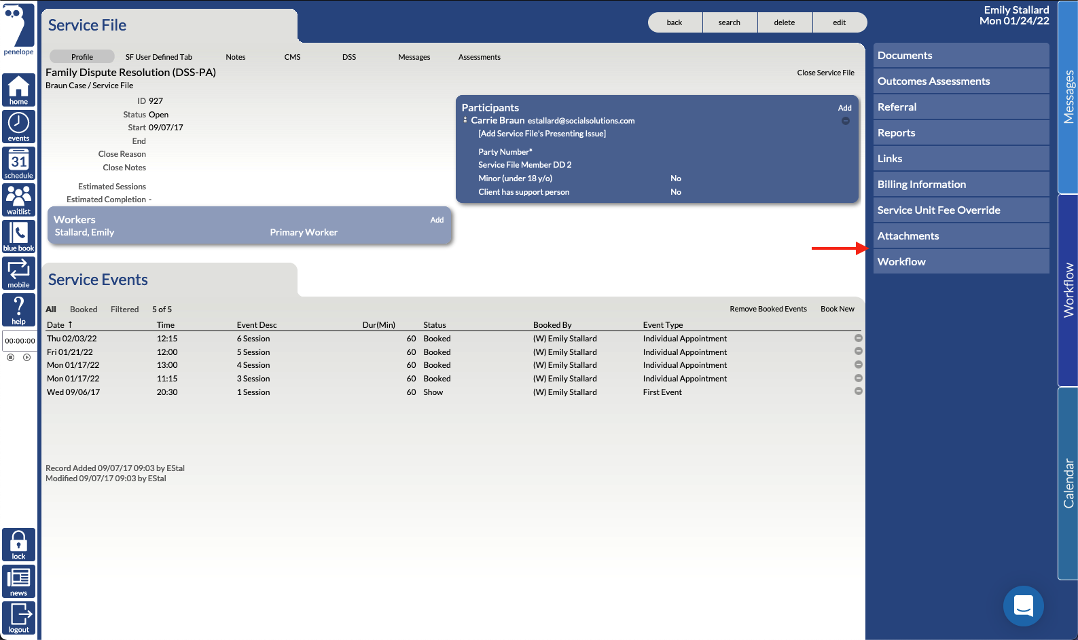
Task: Show All service events filter
Action: [51, 309]
